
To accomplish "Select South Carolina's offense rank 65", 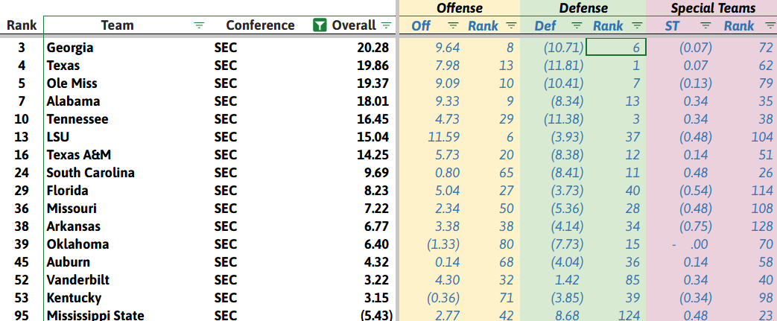I will [x=507, y=172].
